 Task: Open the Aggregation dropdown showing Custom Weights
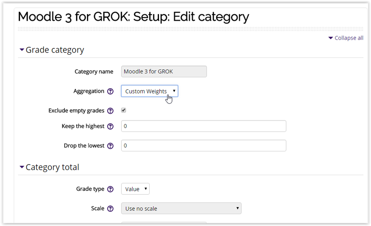(150, 91)
